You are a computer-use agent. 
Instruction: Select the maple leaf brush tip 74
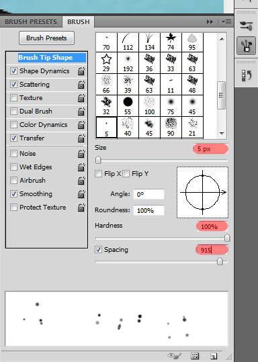171,42
